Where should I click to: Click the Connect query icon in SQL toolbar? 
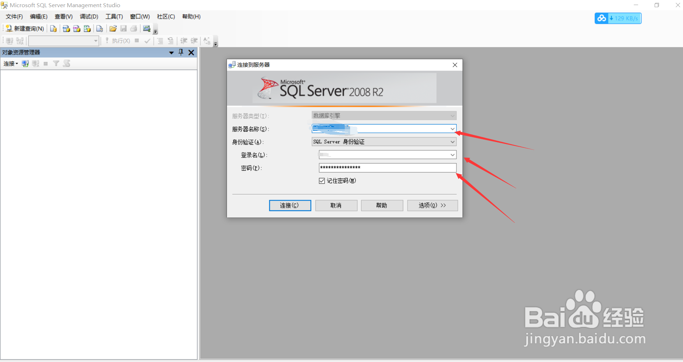click(x=10, y=41)
